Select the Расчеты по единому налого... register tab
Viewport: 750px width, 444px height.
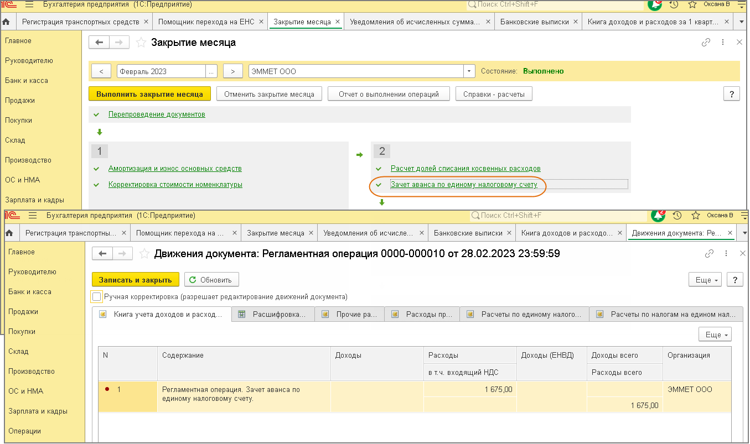[525, 315]
